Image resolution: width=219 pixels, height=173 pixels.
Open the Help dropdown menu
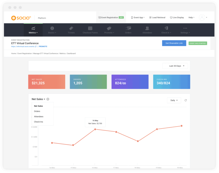[191, 18]
